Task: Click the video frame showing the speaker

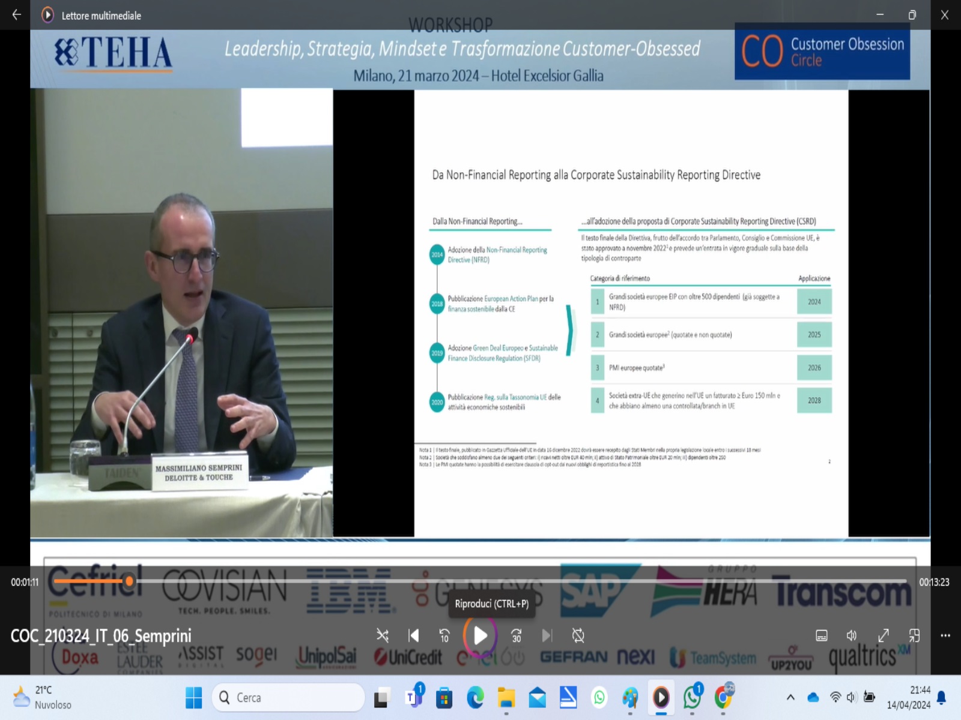Action: 181,313
